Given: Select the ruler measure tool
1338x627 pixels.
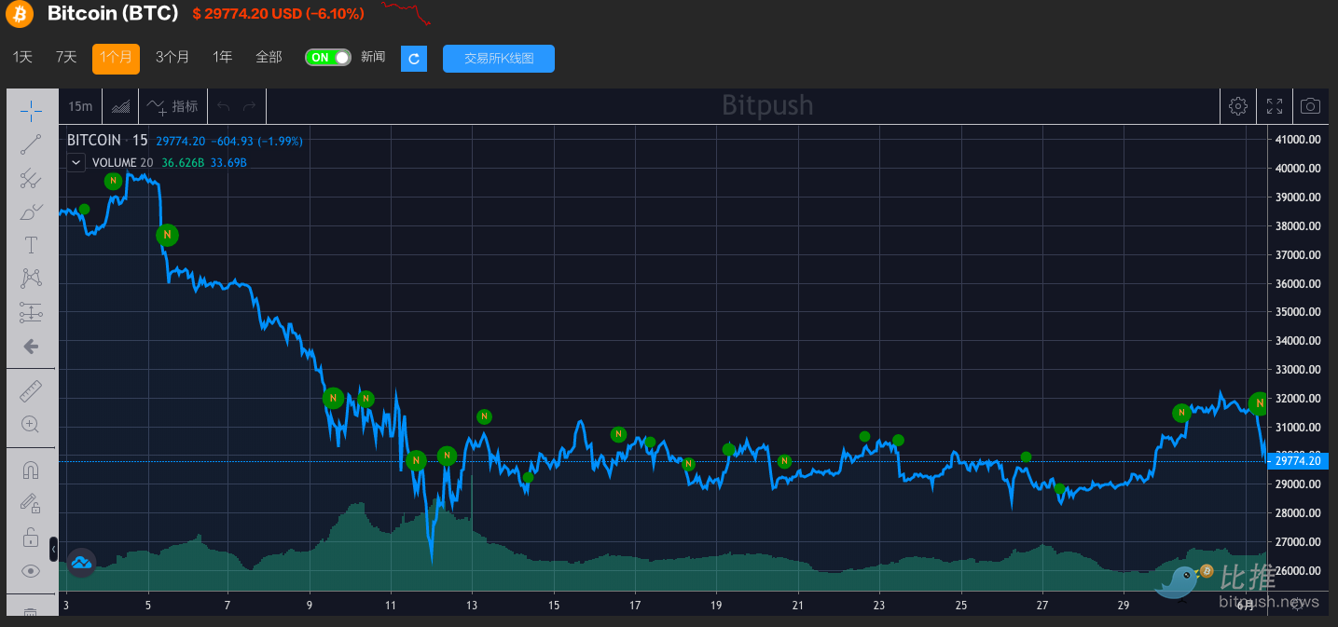Looking at the screenshot, I should click(31, 391).
